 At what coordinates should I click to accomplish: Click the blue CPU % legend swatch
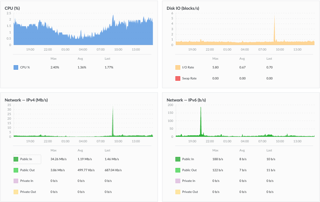[x=16, y=67]
